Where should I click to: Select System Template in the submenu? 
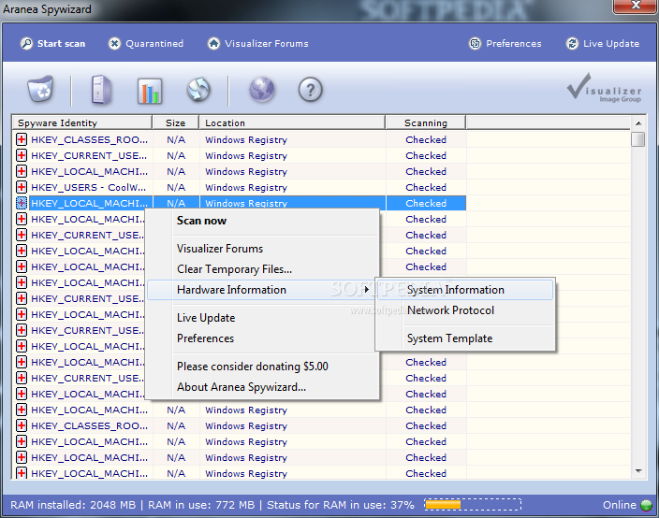(465, 338)
